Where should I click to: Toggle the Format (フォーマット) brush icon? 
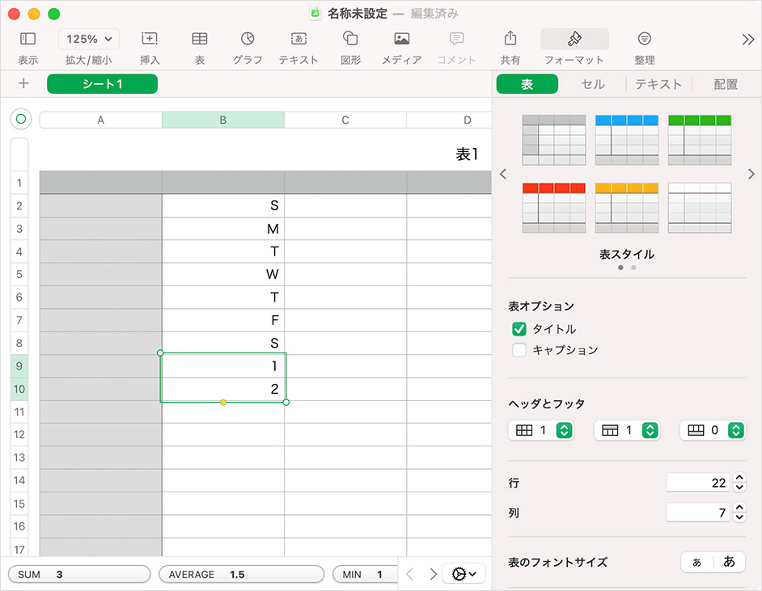tap(574, 39)
